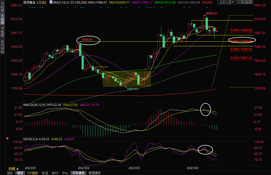Select the 指标 bottom tab
271x175 pixels.
point(10,173)
